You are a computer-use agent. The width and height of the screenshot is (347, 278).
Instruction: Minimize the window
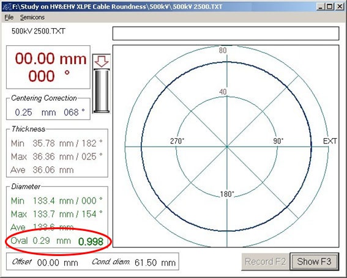320,7
